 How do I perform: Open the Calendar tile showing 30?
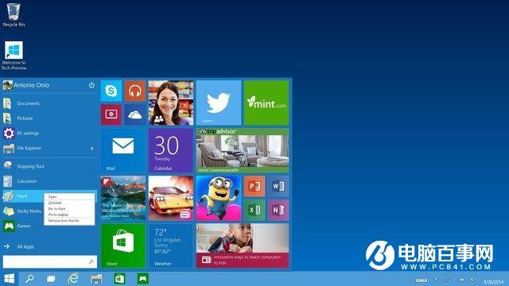coord(171,150)
